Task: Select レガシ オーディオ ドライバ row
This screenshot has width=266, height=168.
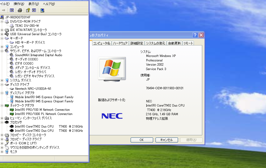Action: (30, 72)
